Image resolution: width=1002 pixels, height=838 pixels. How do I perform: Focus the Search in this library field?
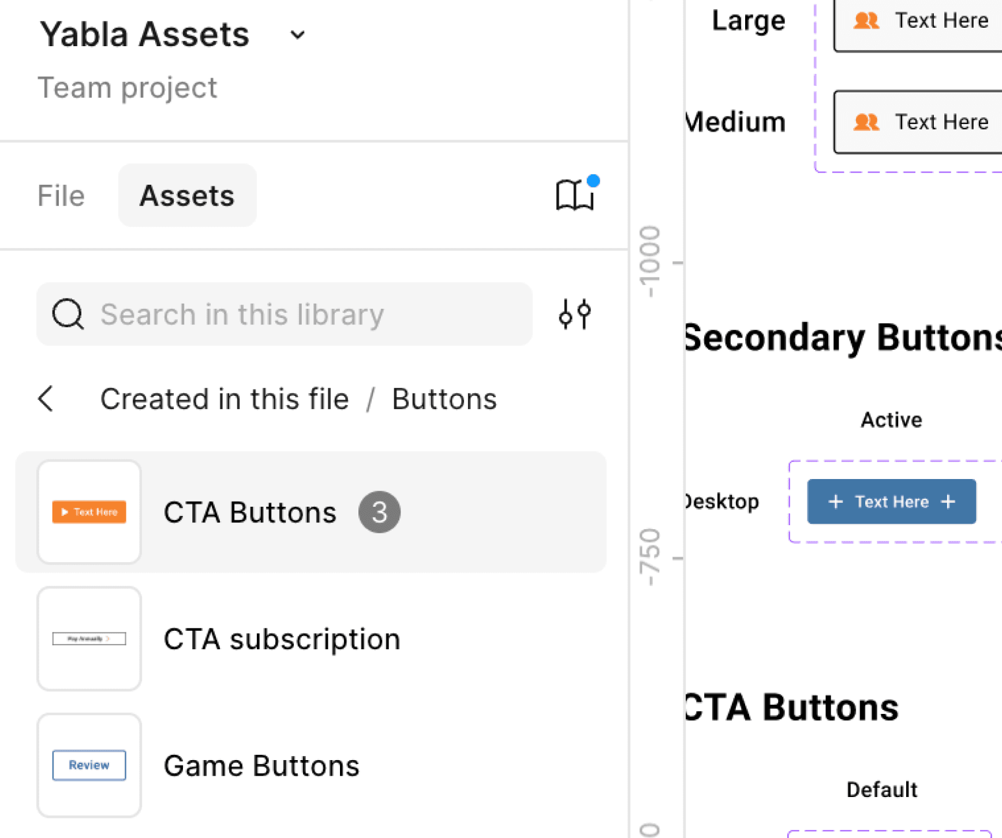(285, 315)
